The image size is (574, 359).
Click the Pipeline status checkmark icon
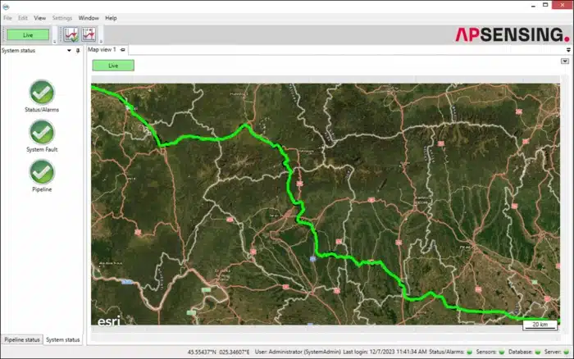pyautogui.click(x=42, y=171)
